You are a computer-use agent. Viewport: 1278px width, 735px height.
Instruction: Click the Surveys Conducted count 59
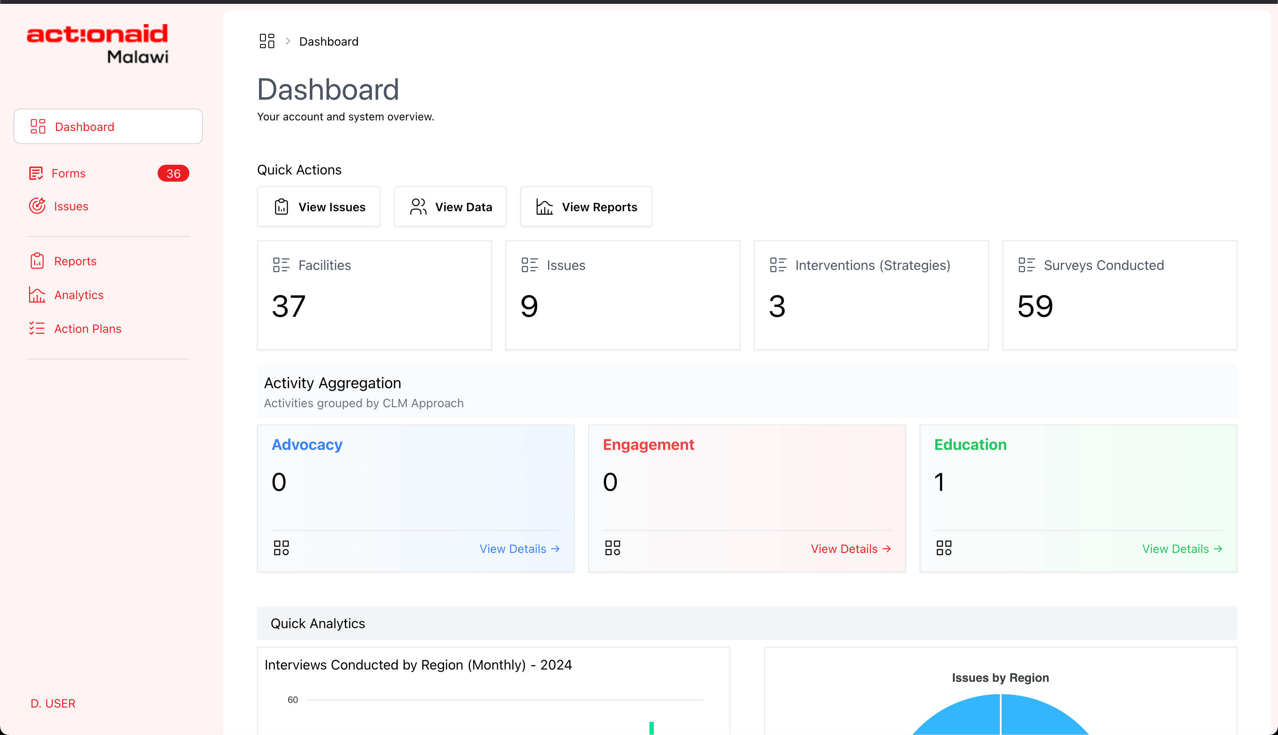1035,306
